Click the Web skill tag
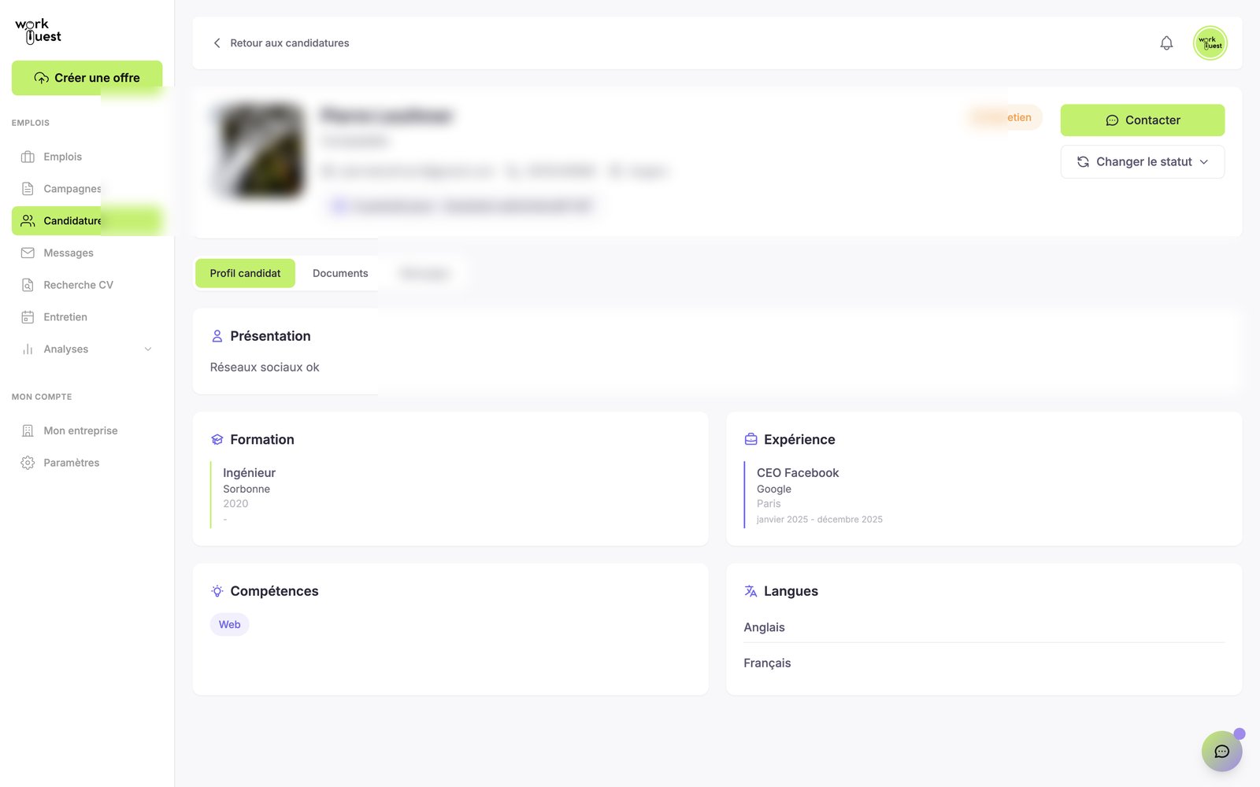 point(229,624)
